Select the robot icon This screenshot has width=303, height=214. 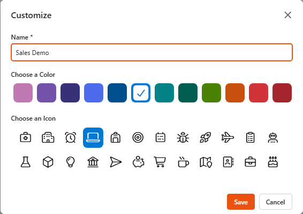[x=272, y=138]
